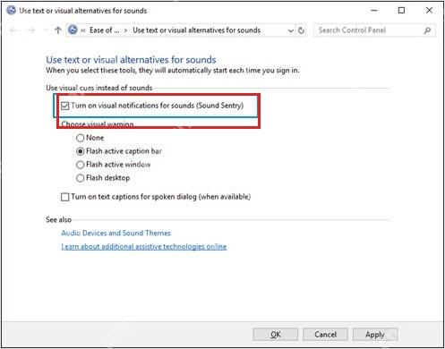
Task: Open the breadcrumb overflow double chevron
Action: click(x=83, y=30)
